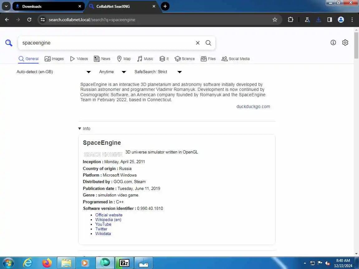Open the profile avatar menu
This screenshot has width=359, height=269.
(x=341, y=20)
